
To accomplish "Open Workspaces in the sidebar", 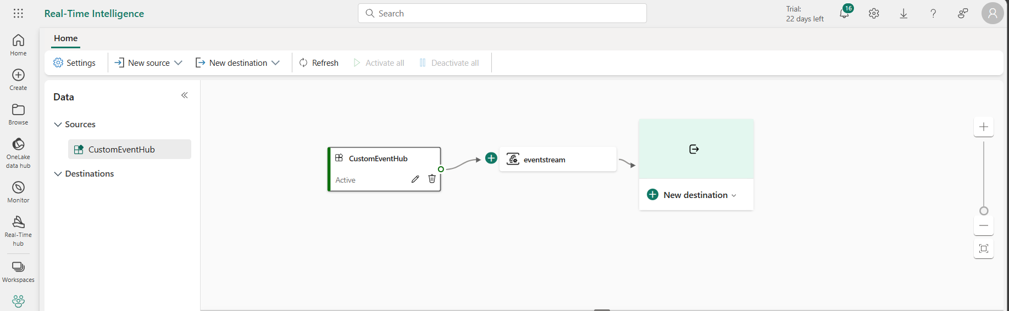I will coord(18,272).
